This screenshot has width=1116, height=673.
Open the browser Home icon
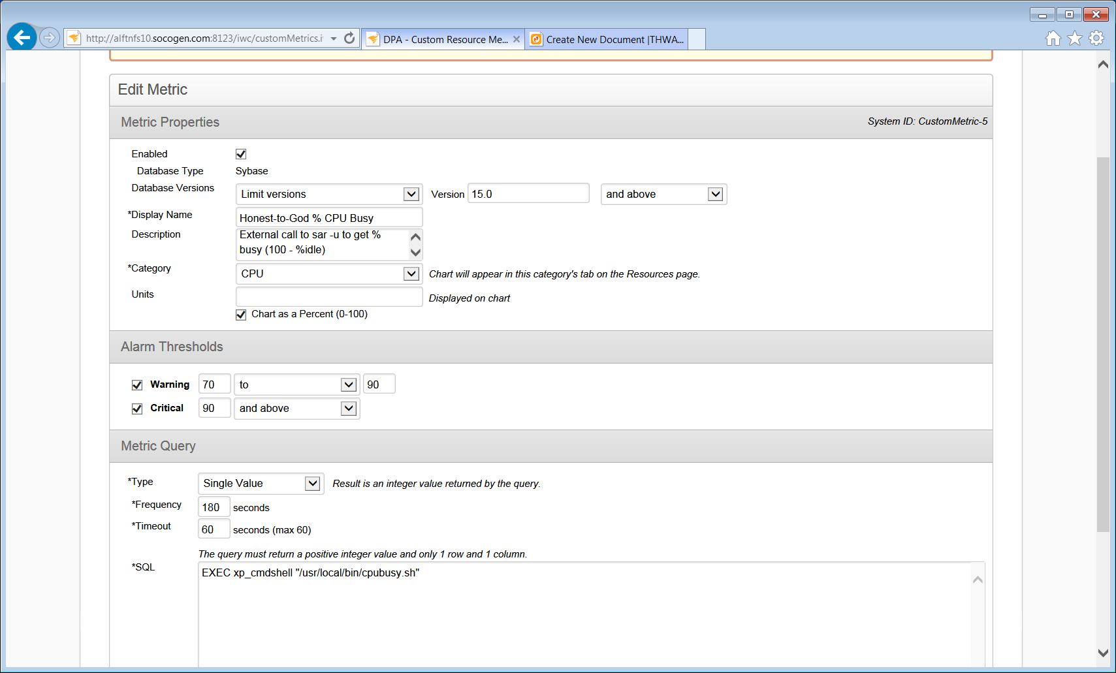(x=1053, y=39)
